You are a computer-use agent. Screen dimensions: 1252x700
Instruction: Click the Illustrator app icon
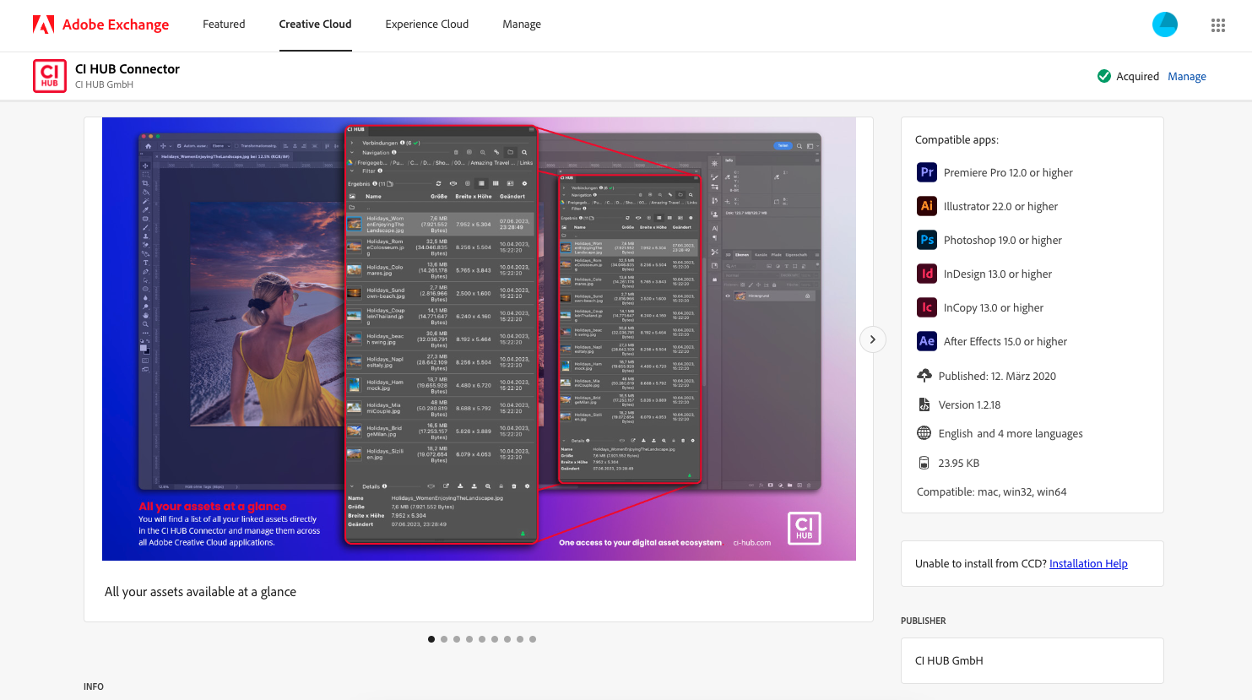pos(926,206)
